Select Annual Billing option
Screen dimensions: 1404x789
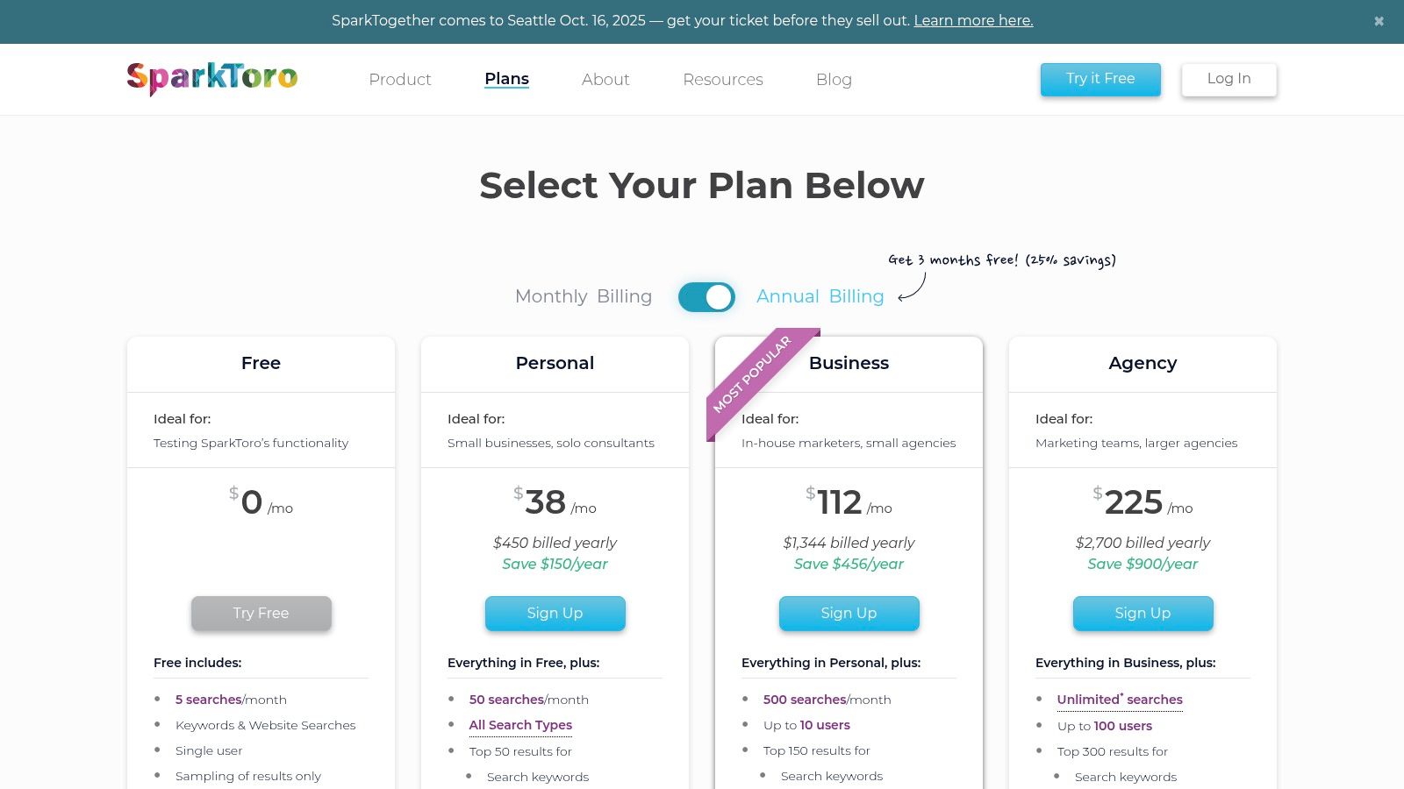(820, 296)
